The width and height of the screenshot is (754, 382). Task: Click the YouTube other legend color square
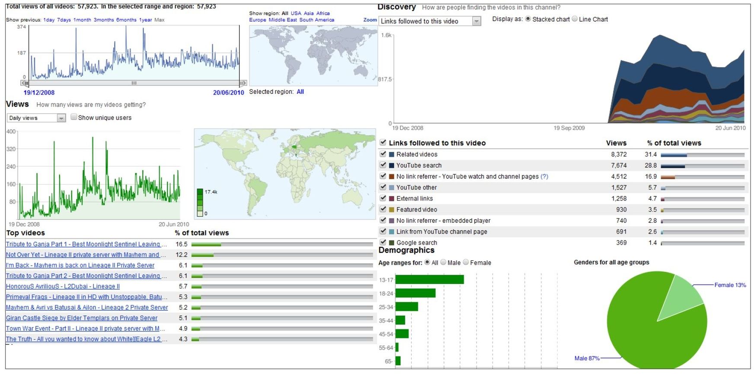392,188
